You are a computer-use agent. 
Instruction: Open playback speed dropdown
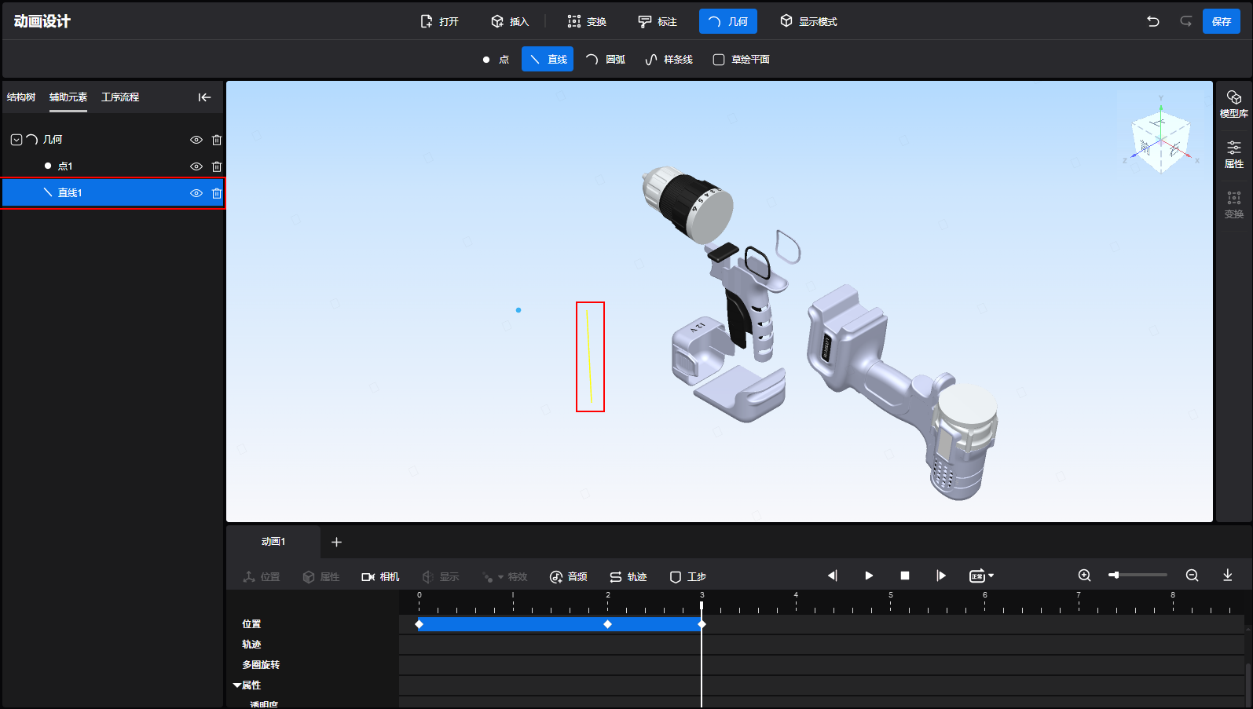click(x=982, y=576)
